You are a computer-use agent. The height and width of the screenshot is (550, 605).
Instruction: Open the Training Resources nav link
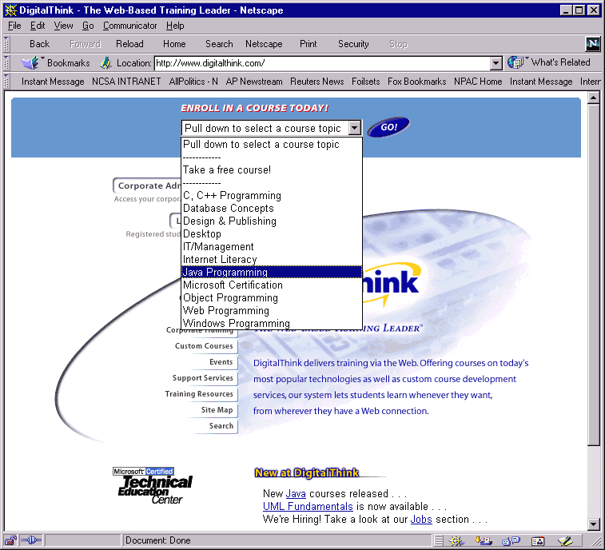(x=199, y=394)
